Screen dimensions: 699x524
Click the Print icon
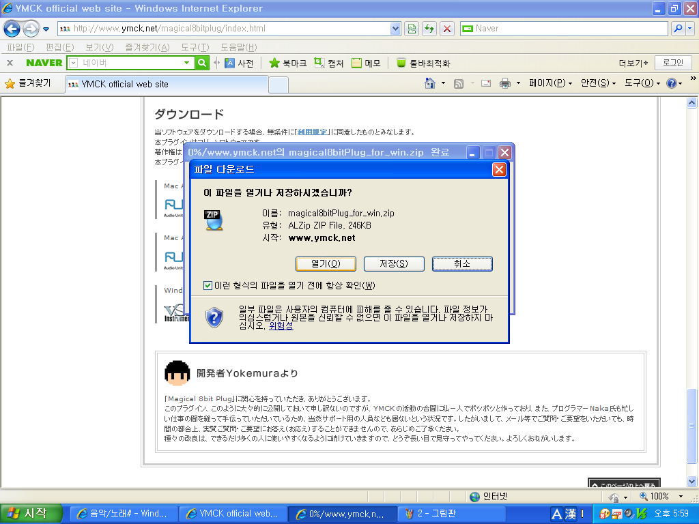coord(505,83)
